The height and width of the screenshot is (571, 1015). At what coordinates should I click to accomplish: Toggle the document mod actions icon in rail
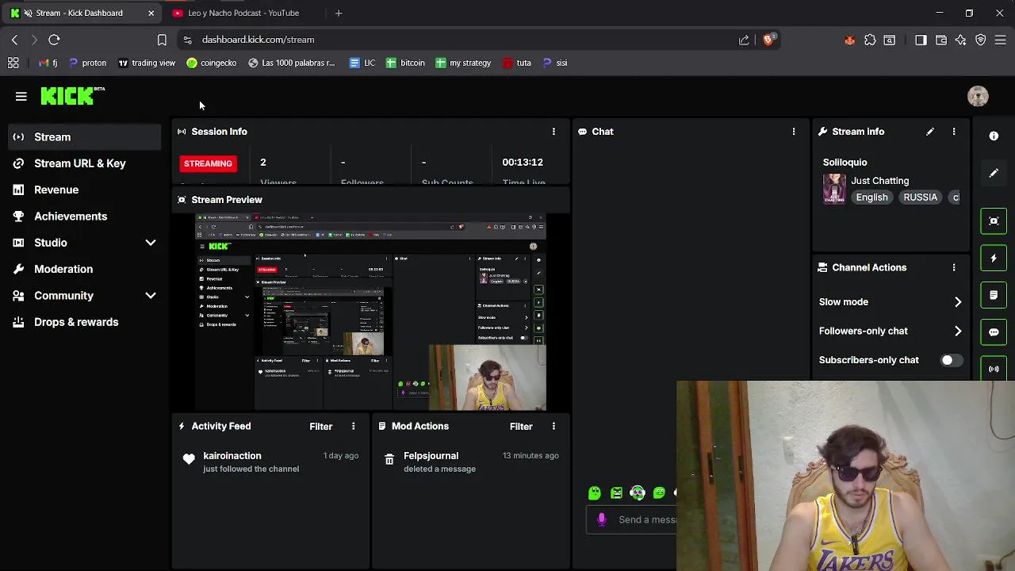point(994,295)
